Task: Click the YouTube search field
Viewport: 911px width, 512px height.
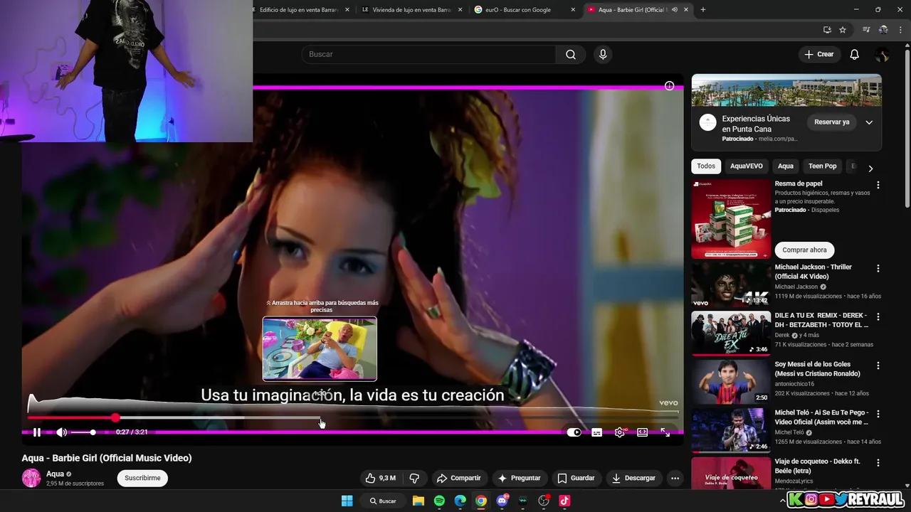Action: coord(429,54)
